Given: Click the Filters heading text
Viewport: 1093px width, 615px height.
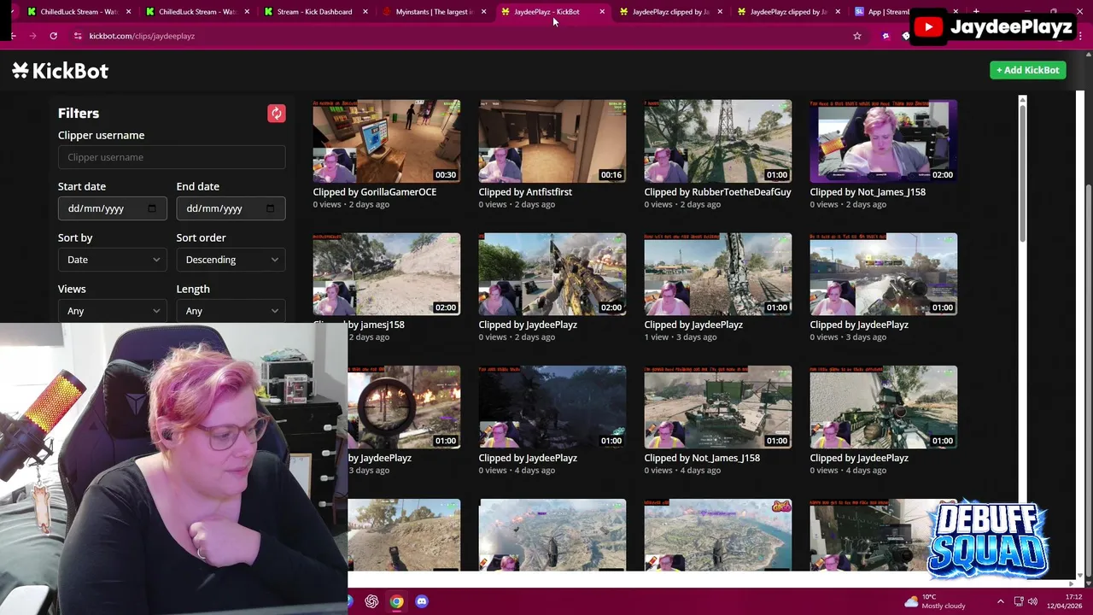Looking at the screenshot, I should (x=79, y=114).
